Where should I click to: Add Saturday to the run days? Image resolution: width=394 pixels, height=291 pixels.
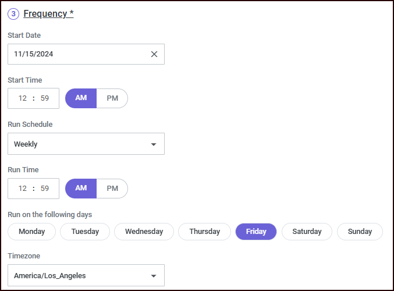click(x=307, y=232)
